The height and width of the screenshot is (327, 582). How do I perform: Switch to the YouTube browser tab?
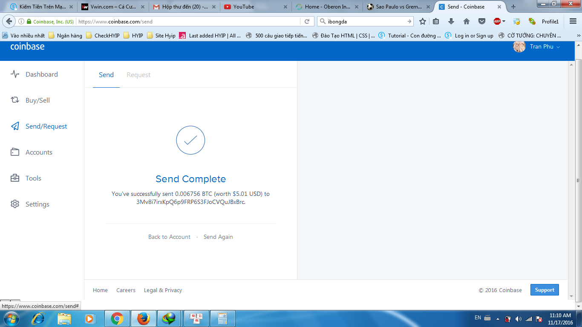tap(256, 7)
